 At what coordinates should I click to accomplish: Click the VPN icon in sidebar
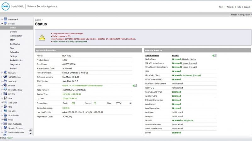point(5,106)
